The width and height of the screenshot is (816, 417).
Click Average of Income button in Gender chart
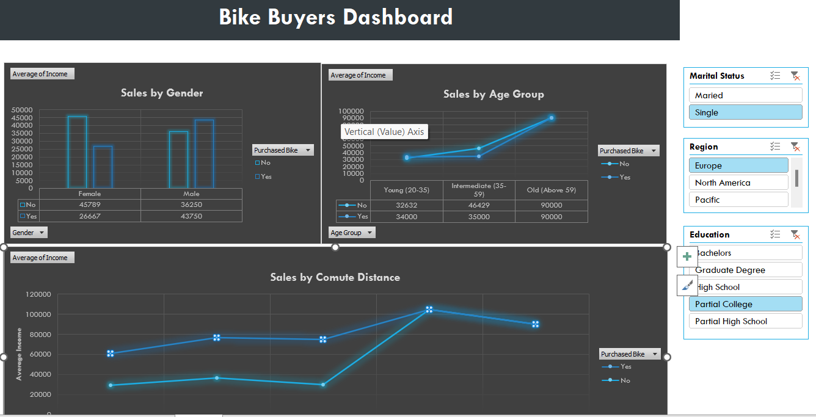42,74
